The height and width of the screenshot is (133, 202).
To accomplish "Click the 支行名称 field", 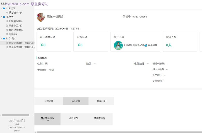I will click(x=159, y=81).
